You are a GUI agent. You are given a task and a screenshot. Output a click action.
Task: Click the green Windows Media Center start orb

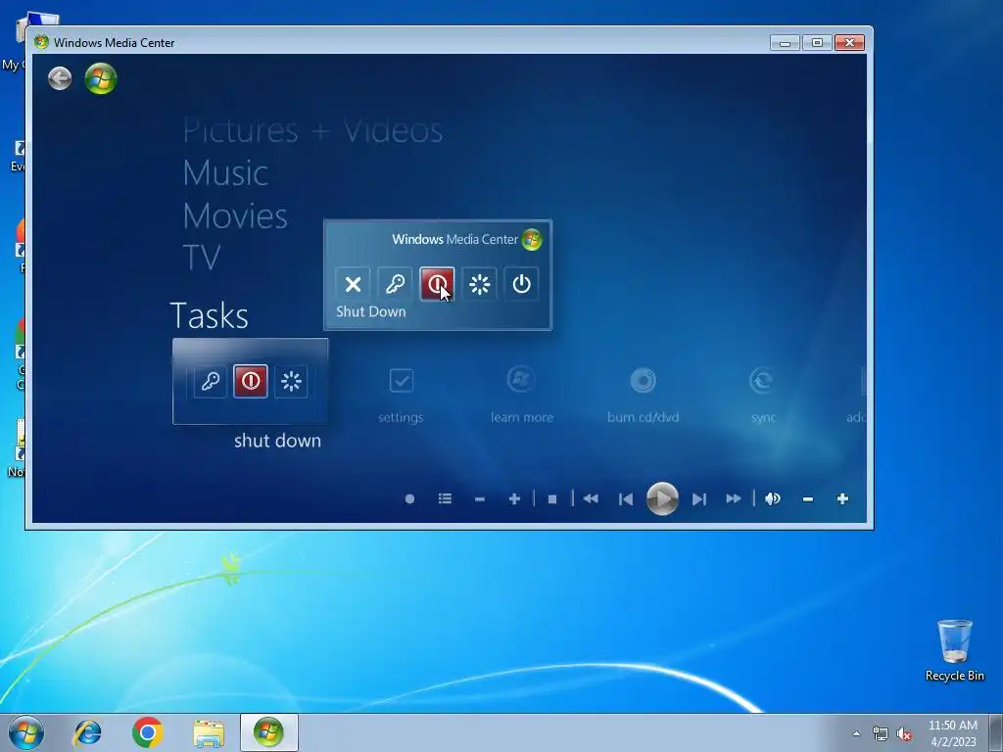tap(101, 78)
